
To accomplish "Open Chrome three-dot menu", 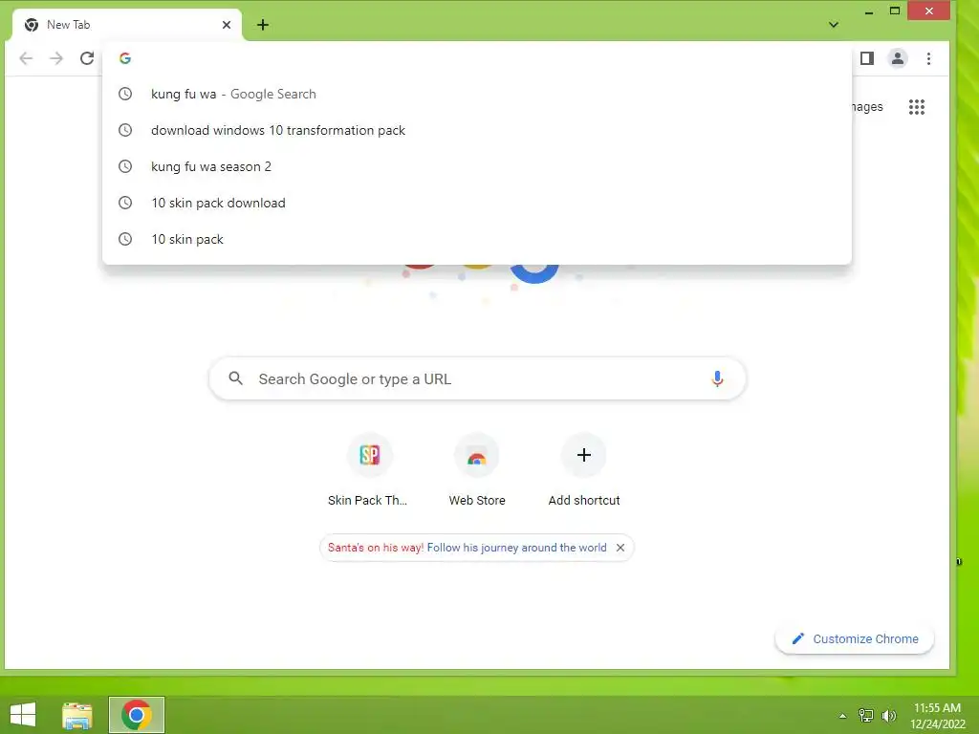I will pos(928,58).
